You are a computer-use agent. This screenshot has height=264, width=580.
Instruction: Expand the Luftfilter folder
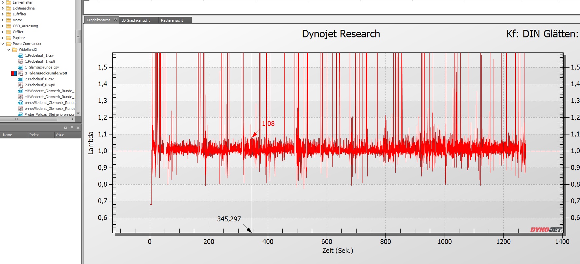point(3,14)
